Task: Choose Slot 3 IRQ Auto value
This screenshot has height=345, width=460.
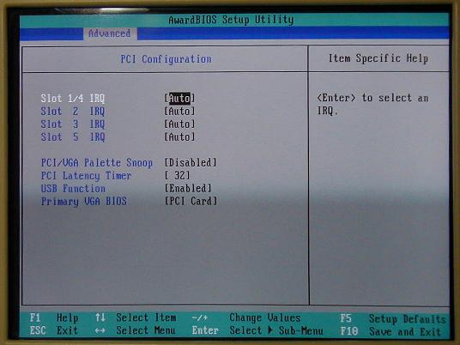Action: click(x=179, y=124)
